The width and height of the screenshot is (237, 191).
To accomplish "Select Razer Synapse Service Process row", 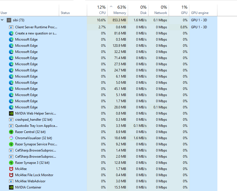I will click(x=109, y=144).
